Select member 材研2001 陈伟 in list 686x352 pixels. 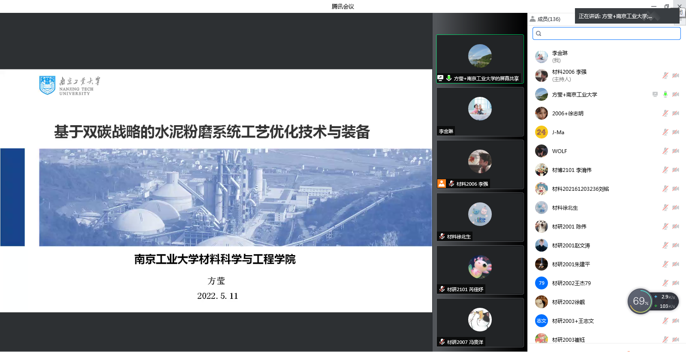(x=569, y=227)
